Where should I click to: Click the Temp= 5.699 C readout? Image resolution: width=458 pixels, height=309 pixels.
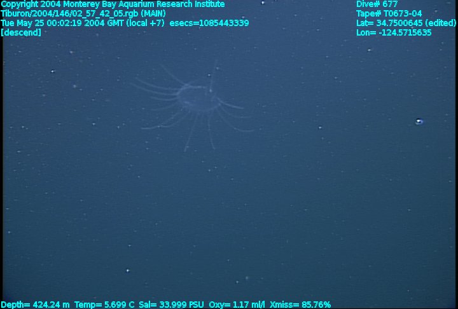pyautogui.click(x=104, y=305)
